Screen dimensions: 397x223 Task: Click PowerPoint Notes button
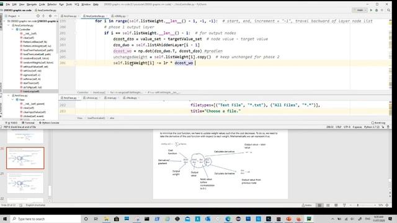pos(306,205)
